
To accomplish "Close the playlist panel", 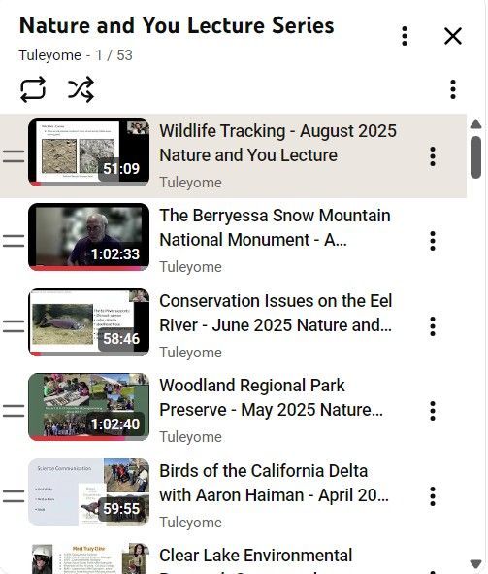I will (453, 36).
